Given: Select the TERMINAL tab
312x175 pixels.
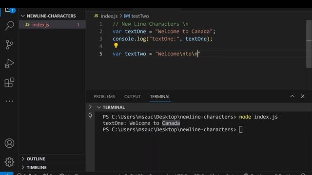Looking at the screenshot, I should point(160,97).
